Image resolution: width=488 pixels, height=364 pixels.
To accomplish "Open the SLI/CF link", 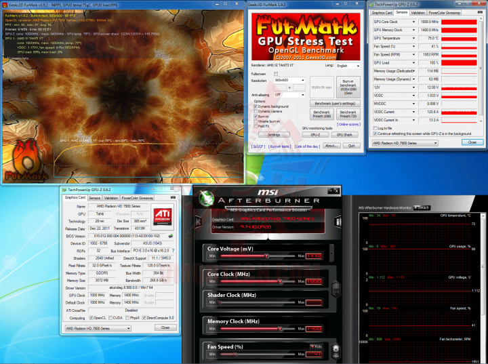I will [x=258, y=146].
